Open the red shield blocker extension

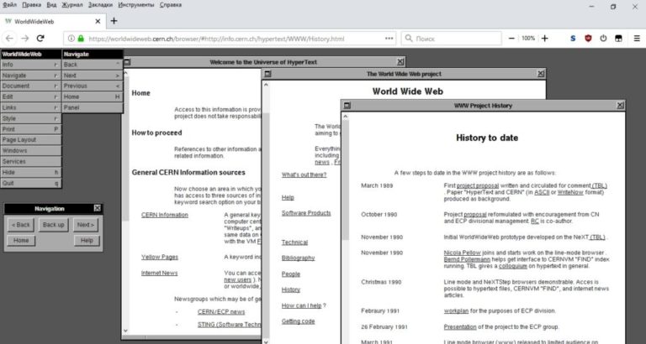(588, 39)
